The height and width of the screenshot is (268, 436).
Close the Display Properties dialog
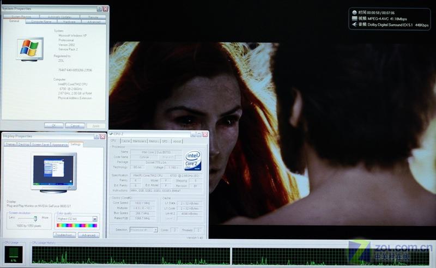[102, 137]
